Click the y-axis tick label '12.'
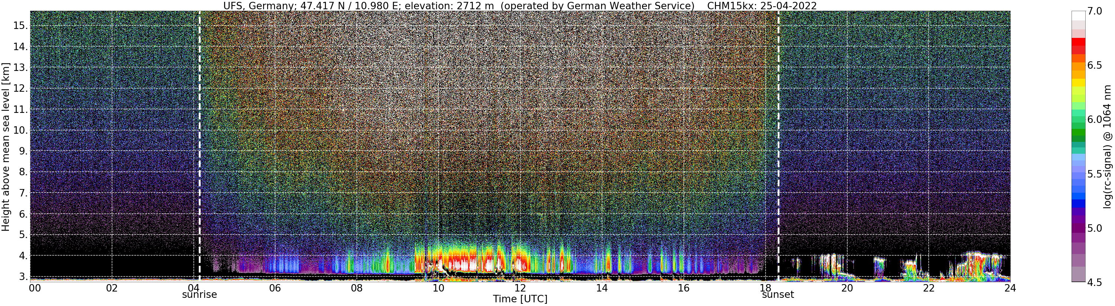Image resolution: width=1115 pixels, height=306 pixels. point(20,88)
